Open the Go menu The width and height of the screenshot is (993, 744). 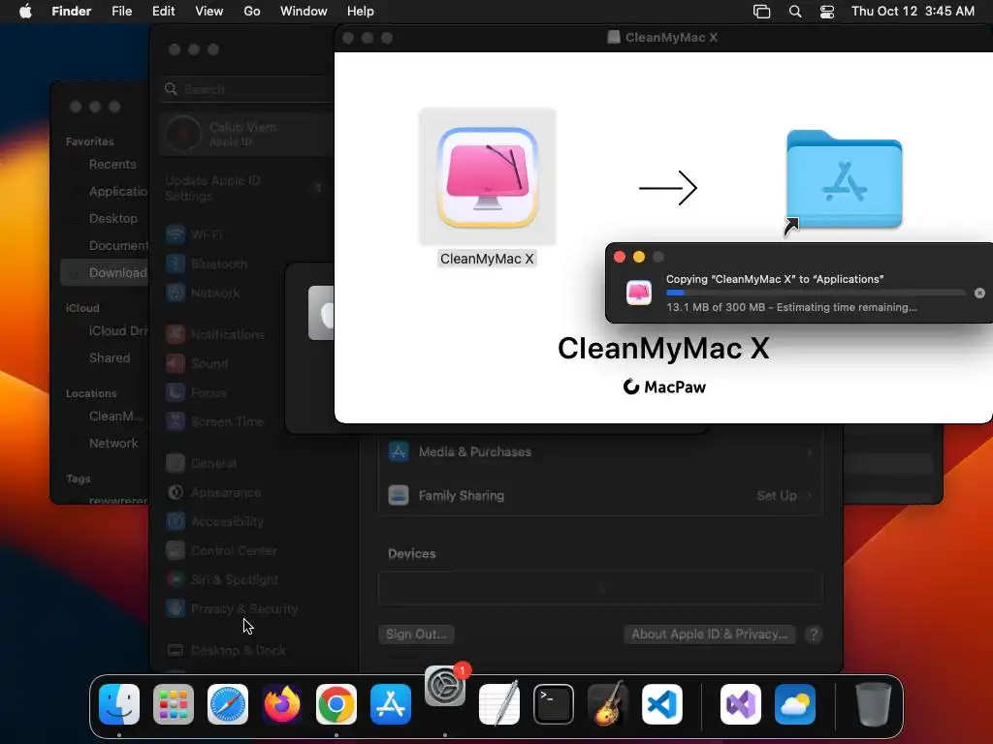(252, 12)
